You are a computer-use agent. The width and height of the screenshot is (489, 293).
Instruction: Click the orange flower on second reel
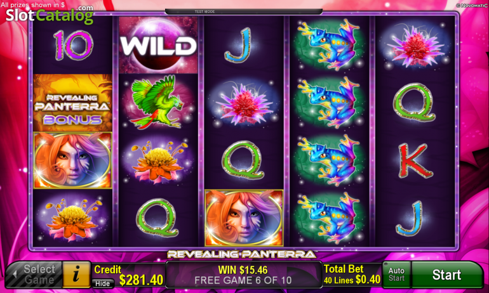[158, 161]
